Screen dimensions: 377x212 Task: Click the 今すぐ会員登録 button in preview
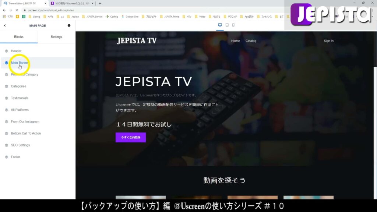click(130, 137)
